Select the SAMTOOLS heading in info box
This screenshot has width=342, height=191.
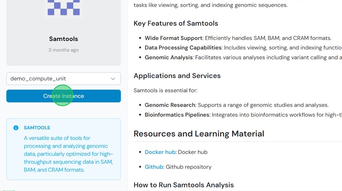click(37, 128)
